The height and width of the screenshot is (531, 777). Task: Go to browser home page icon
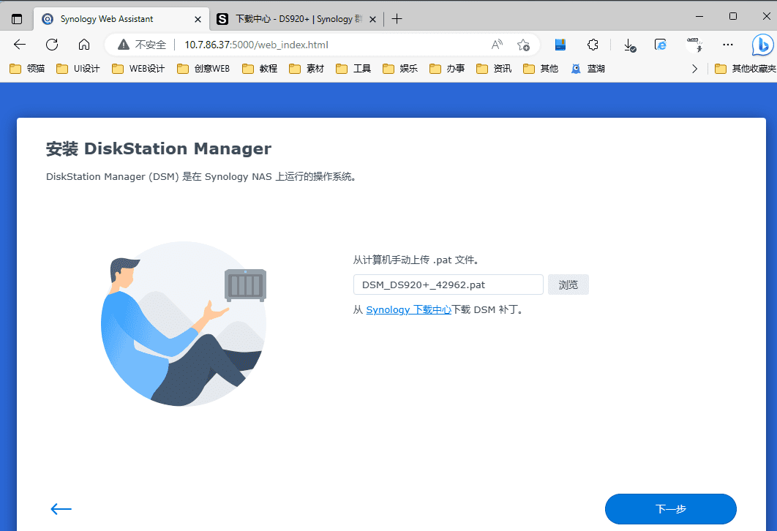point(84,45)
